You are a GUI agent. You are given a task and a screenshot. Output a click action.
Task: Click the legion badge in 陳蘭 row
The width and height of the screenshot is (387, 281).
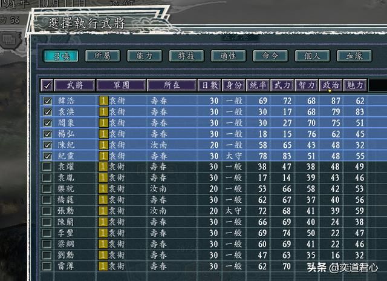(x=103, y=222)
